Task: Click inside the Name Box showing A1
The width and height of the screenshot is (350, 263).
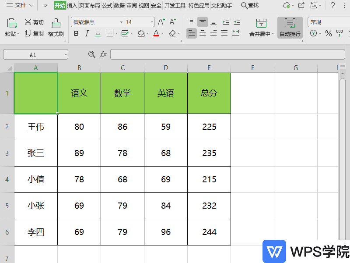Action: pos(33,54)
